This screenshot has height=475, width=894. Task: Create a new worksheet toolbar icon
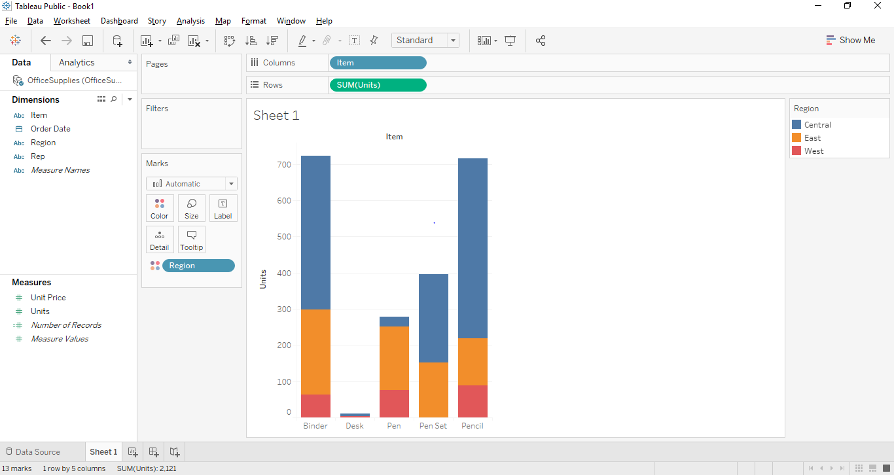click(147, 41)
